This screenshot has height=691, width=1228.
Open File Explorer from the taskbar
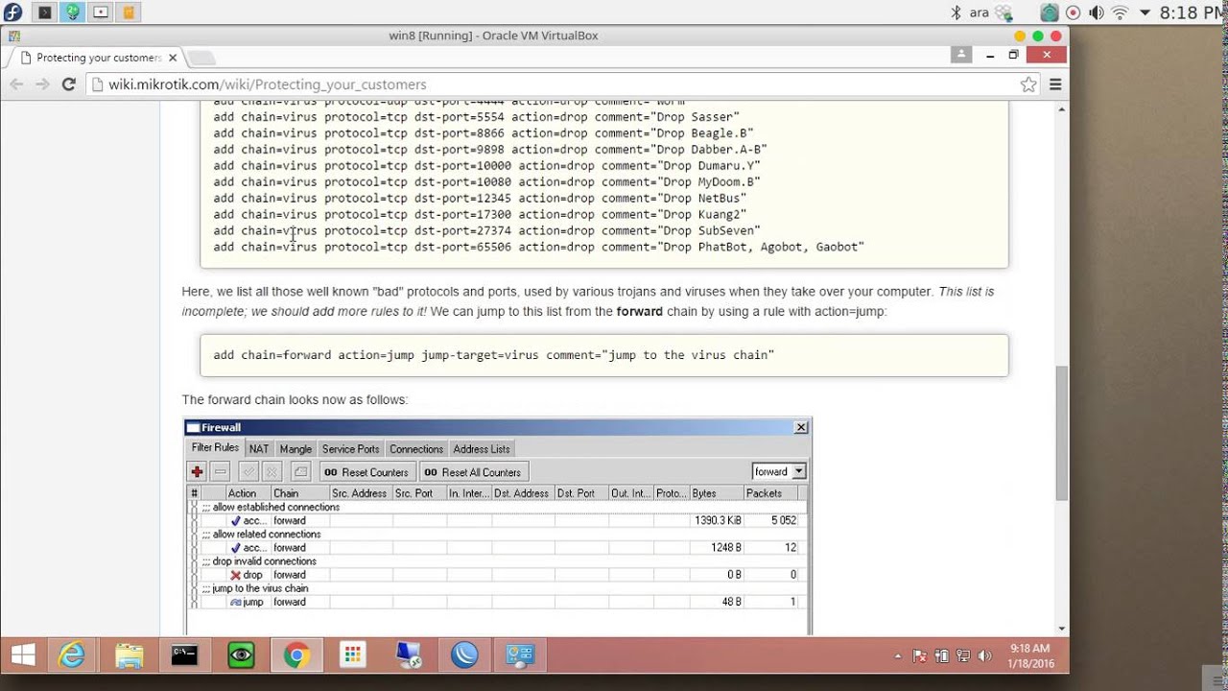click(x=129, y=655)
